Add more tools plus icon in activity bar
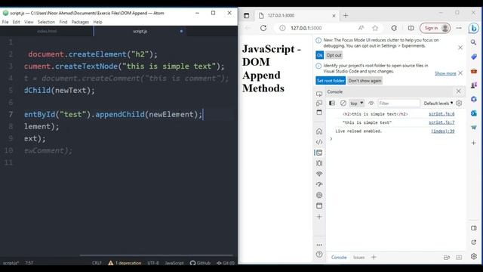483x272 pixels. tap(319, 217)
